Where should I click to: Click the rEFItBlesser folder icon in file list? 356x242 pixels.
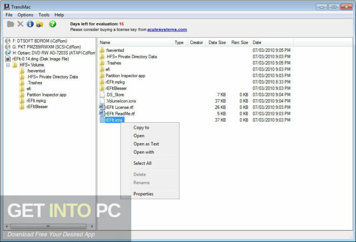[x=102, y=88]
